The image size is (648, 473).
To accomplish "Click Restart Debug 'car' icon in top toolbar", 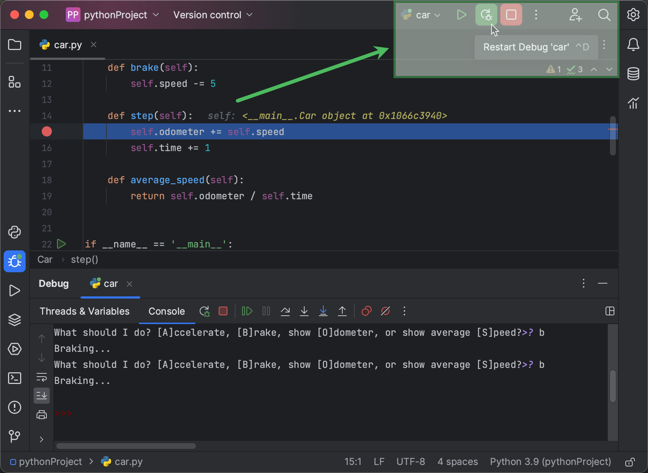I will tap(486, 15).
